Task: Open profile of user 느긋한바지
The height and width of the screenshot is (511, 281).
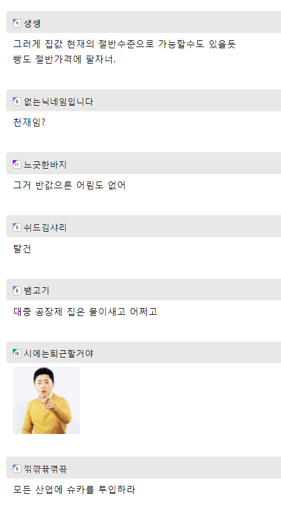Action: 45,164
